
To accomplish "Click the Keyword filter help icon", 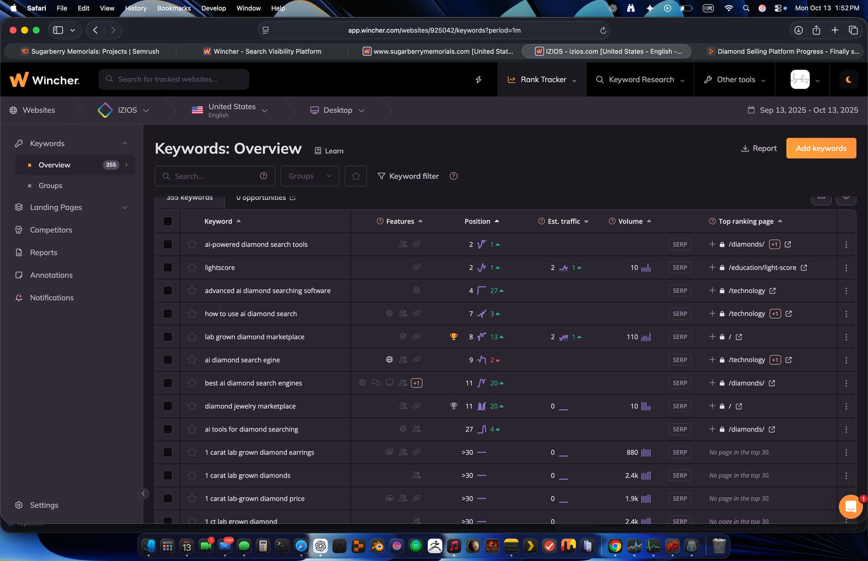I will 453,176.
